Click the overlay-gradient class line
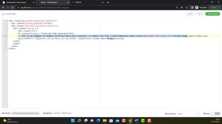222x124 pixels. click(x=32, y=23)
